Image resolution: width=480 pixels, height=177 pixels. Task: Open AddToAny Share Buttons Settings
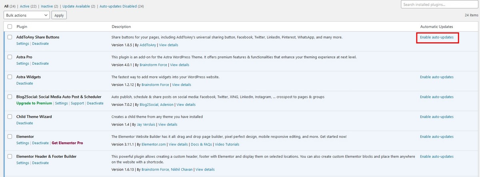click(x=23, y=44)
